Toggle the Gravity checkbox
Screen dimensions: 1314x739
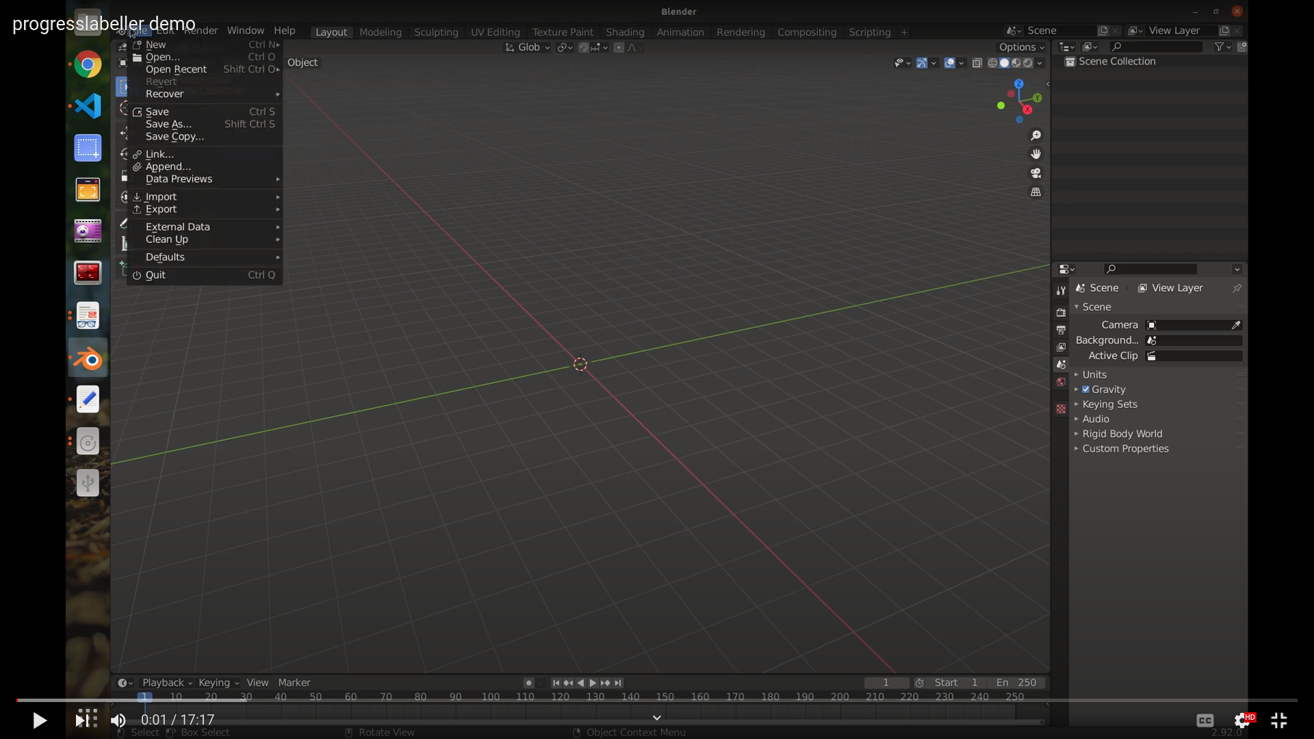pyautogui.click(x=1085, y=389)
